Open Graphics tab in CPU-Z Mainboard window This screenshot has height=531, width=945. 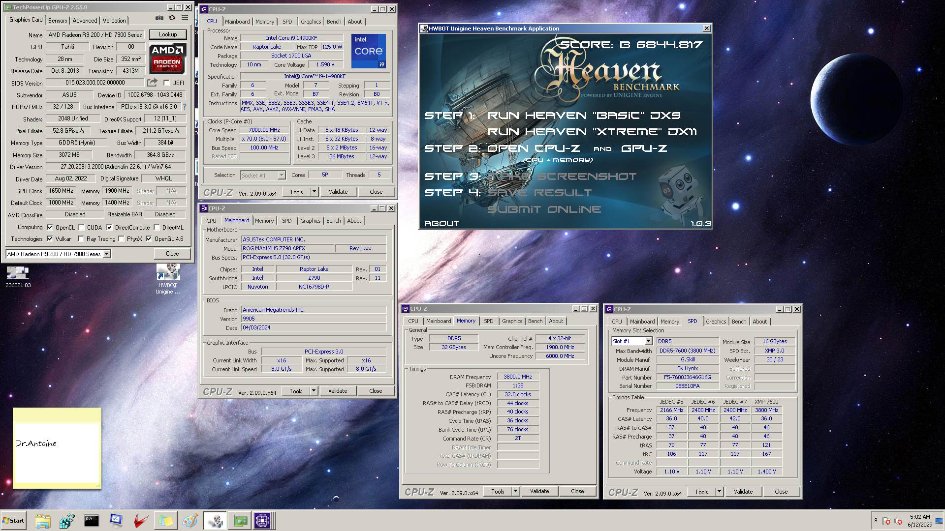(x=310, y=221)
